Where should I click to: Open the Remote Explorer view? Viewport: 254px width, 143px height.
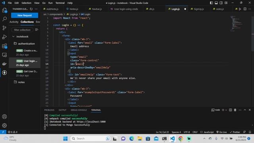4,55
